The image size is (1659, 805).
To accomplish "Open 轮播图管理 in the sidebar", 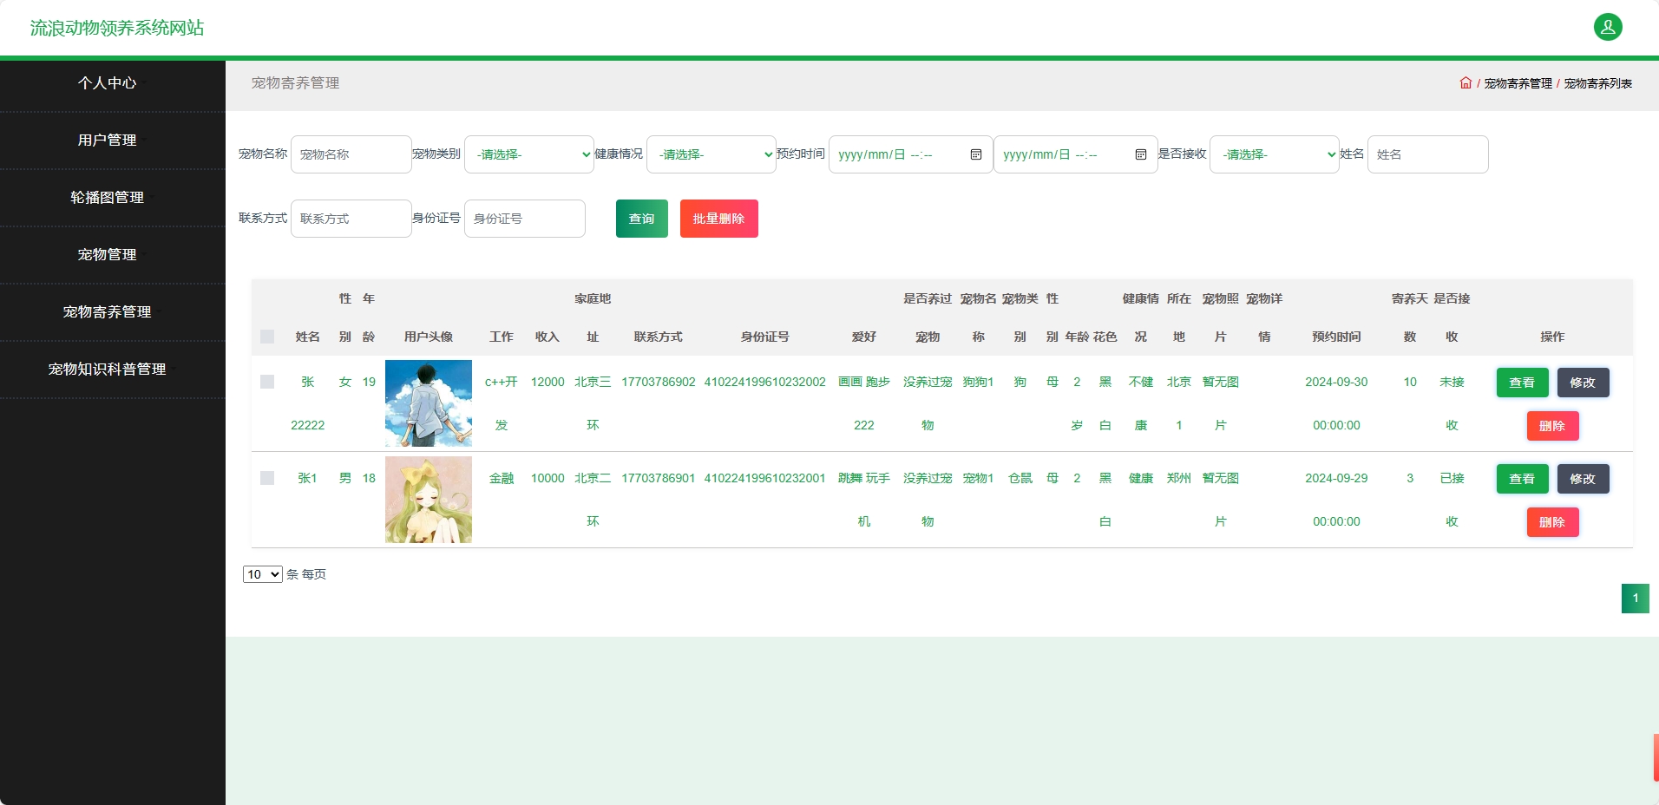I will [x=107, y=198].
